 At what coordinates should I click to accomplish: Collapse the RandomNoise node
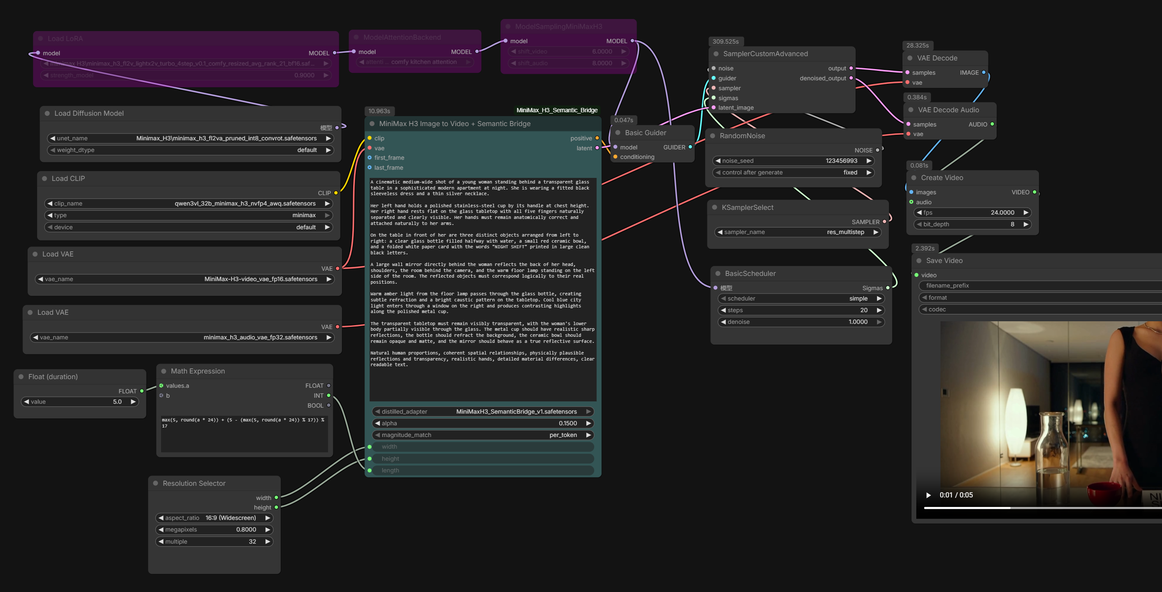[712, 136]
